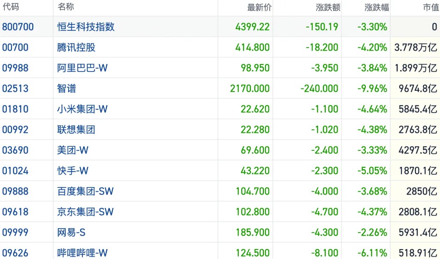440x259 pixels.
Task: Click latest price 22.280
Action: 255,130
